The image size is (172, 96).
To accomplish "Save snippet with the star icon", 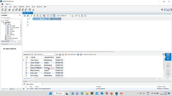I will coord(73,16).
